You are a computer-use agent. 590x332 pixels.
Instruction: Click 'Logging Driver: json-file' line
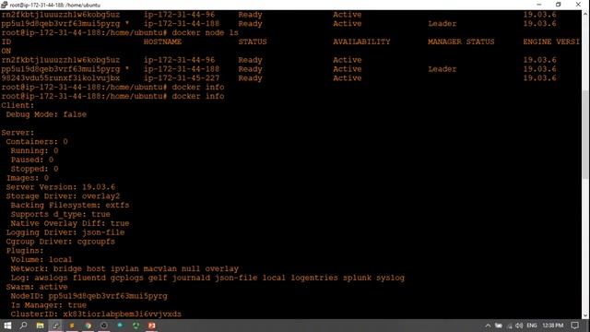(65, 232)
